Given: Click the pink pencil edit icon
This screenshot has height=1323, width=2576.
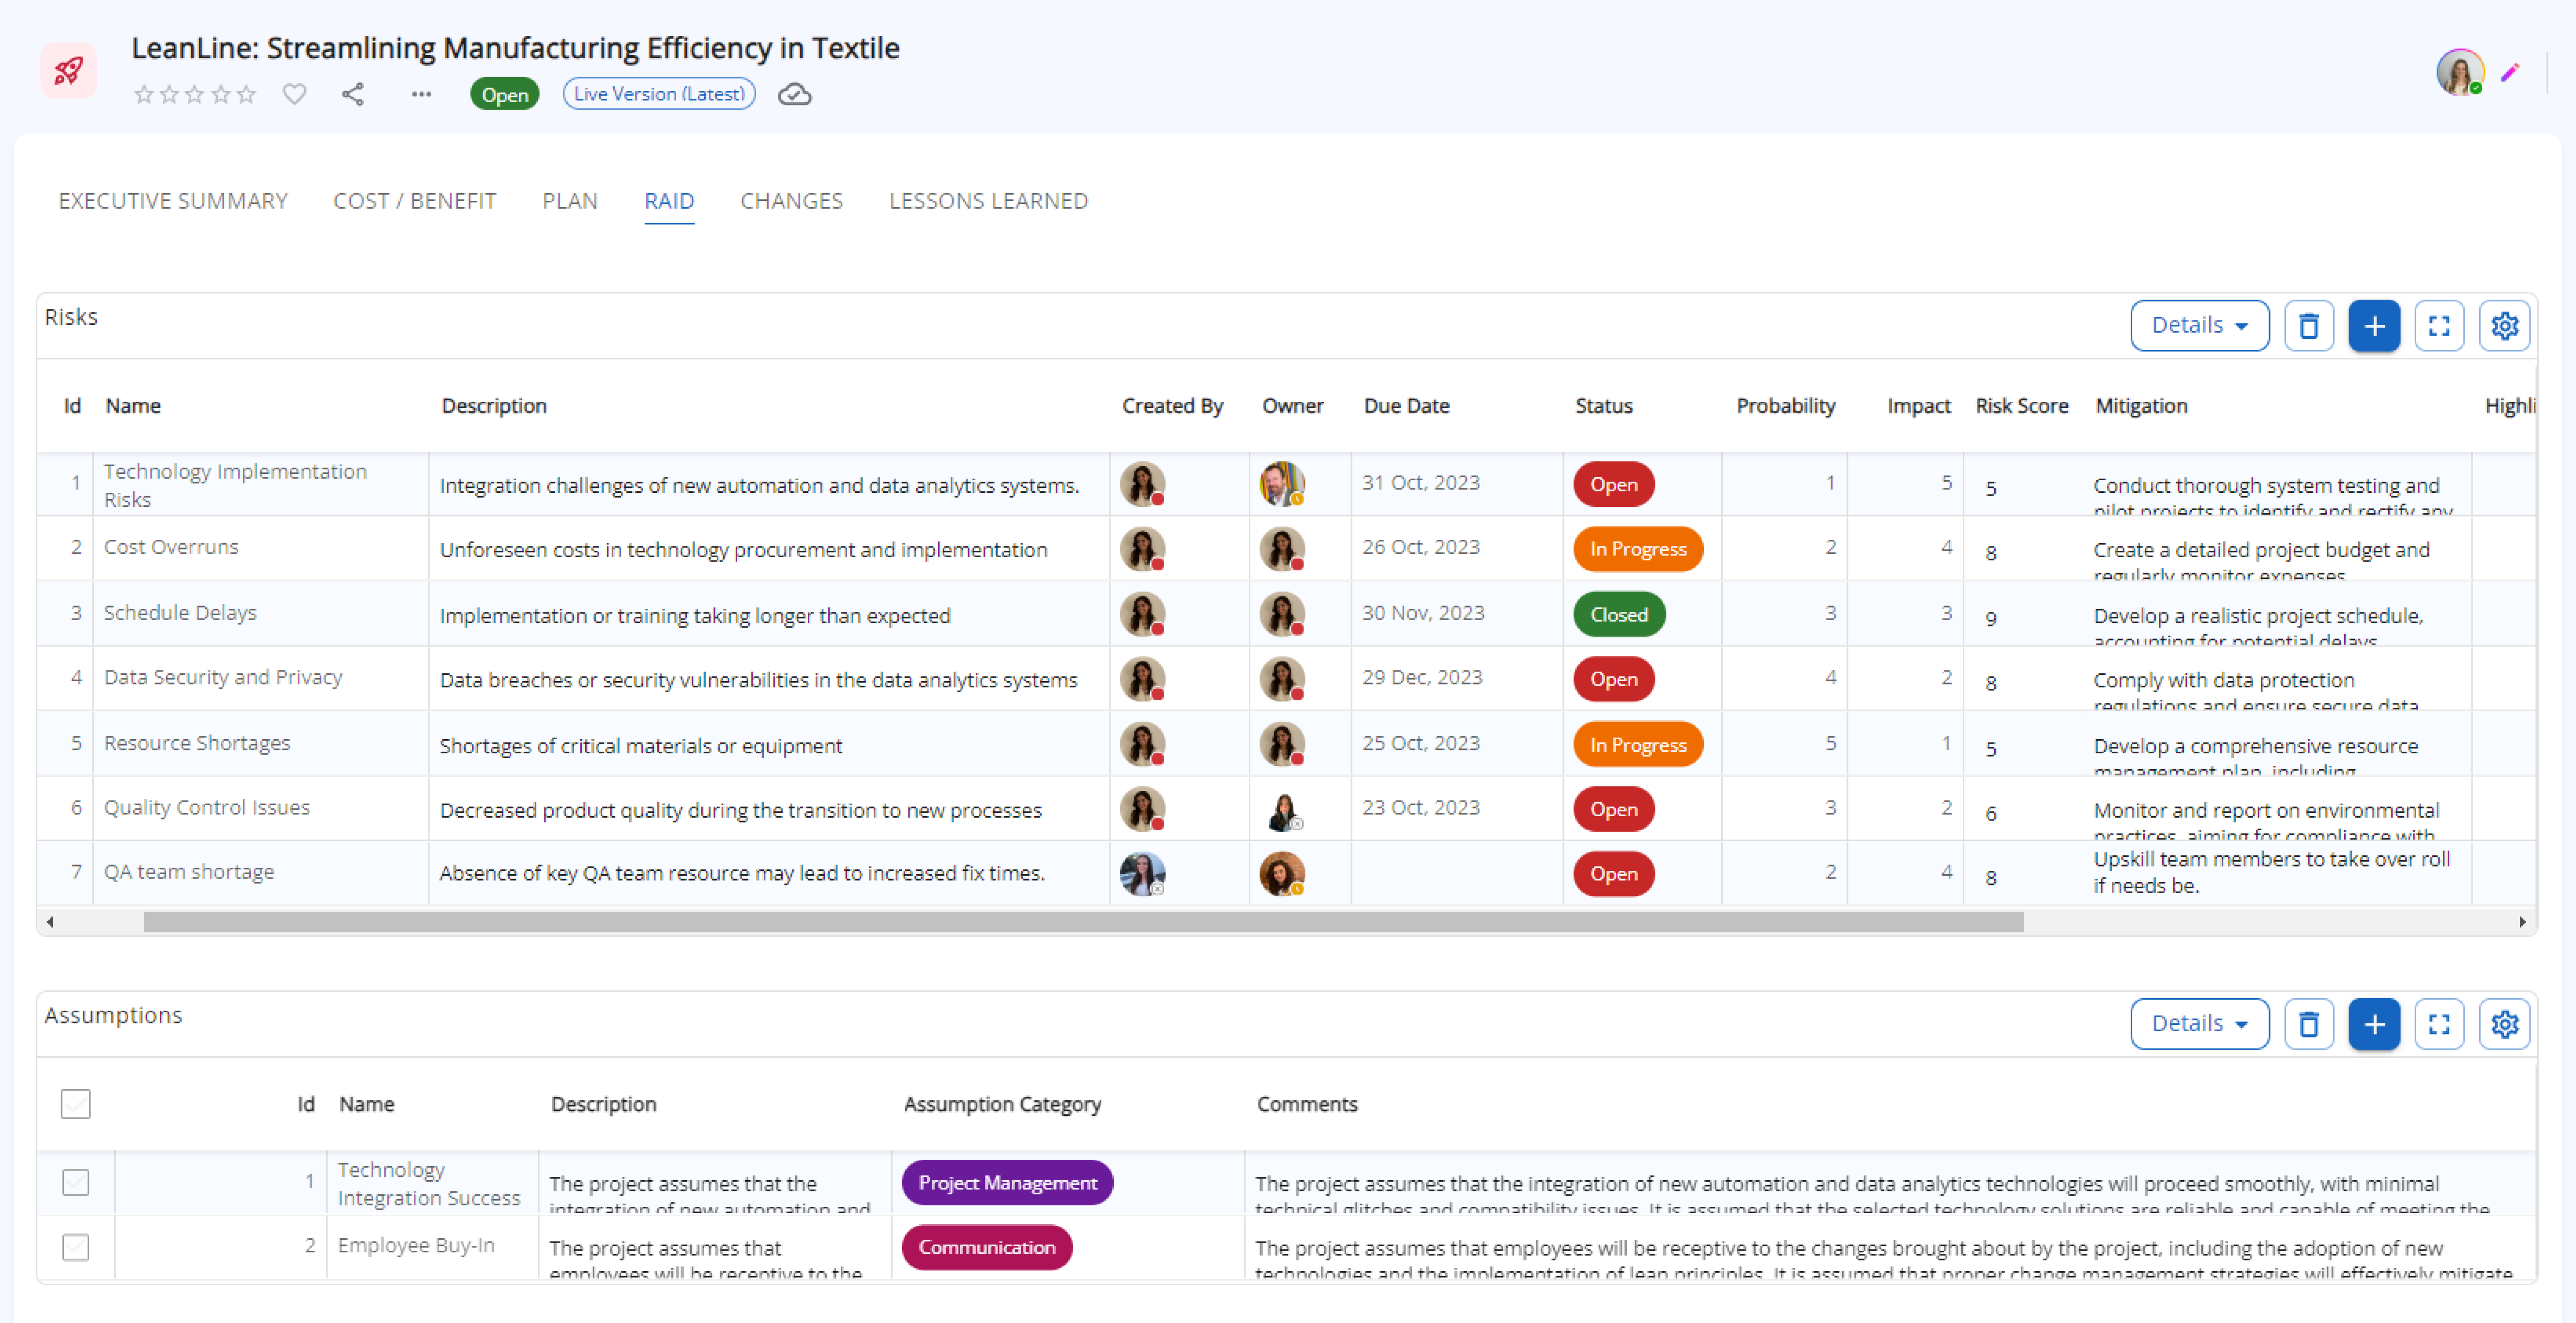Looking at the screenshot, I should 2510,72.
